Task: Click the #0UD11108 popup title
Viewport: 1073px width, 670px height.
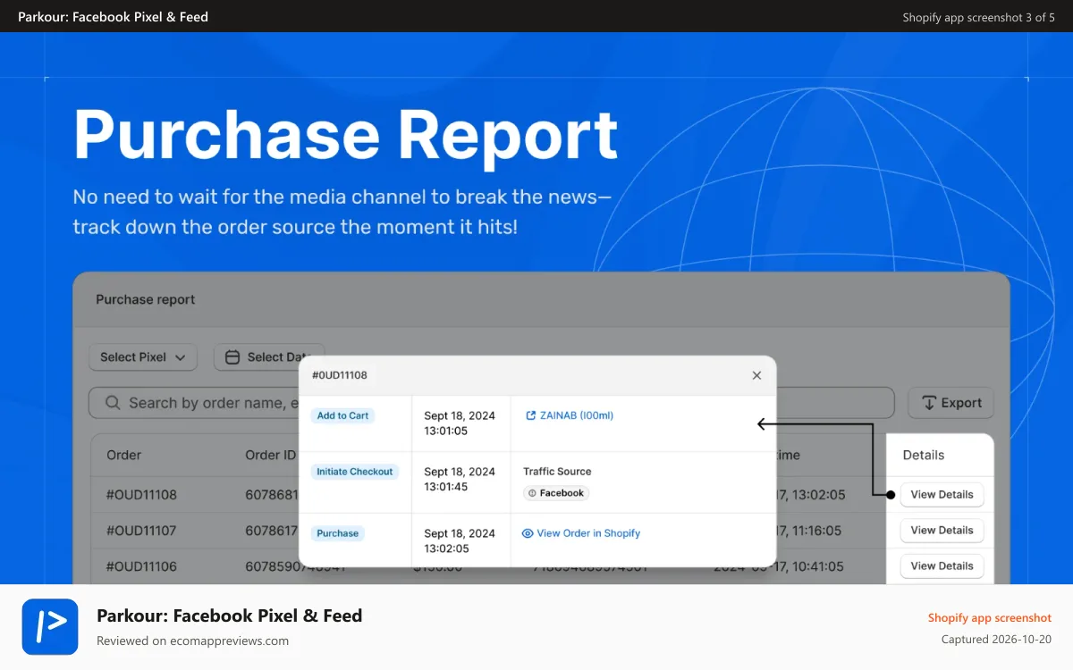Action: (340, 375)
